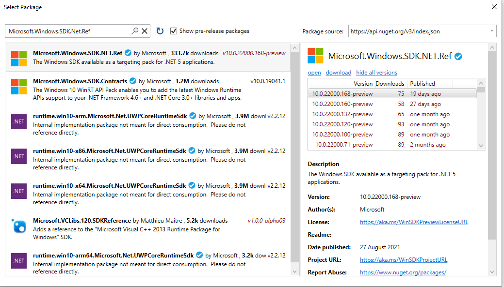Toggle Show pre-release packages checkbox
Image resolution: width=504 pixels, height=287 pixels.
click(174, 31)
